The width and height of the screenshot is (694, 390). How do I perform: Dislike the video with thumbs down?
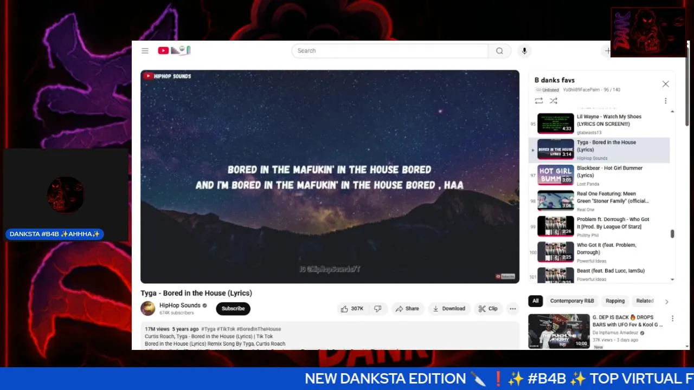378,309
